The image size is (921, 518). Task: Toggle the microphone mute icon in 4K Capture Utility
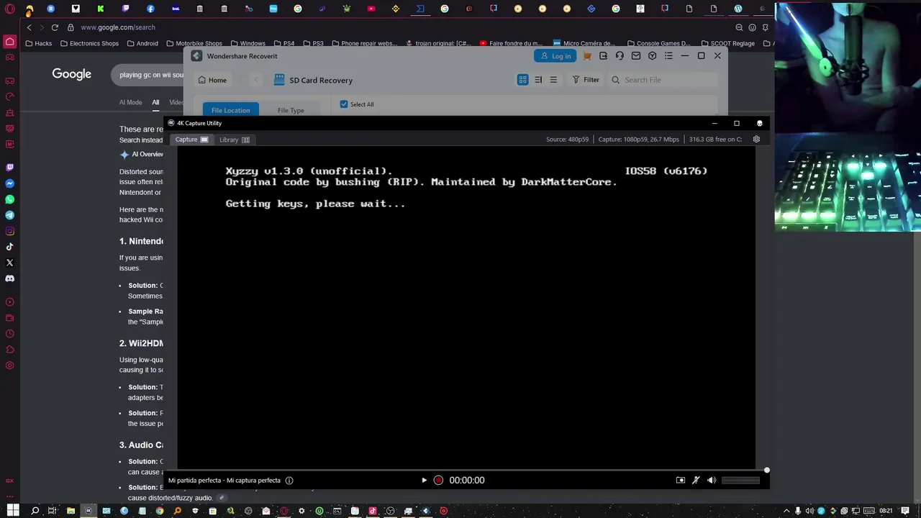coord(696,480)
